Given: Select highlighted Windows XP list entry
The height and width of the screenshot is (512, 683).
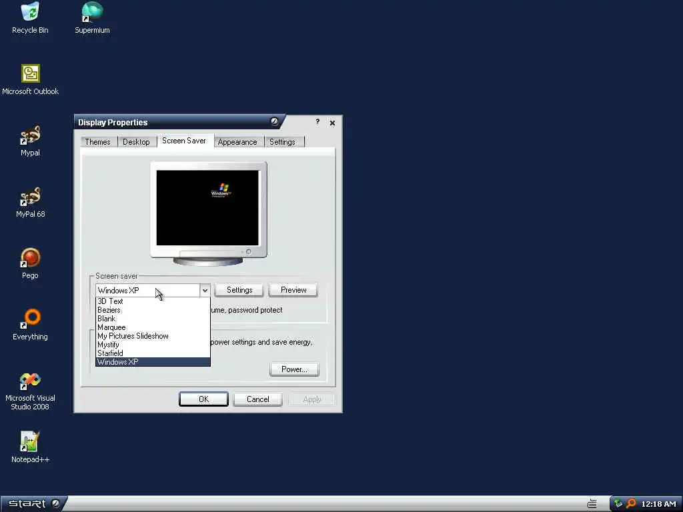Looking at the screenshot, I should click(x=153, y=362).
